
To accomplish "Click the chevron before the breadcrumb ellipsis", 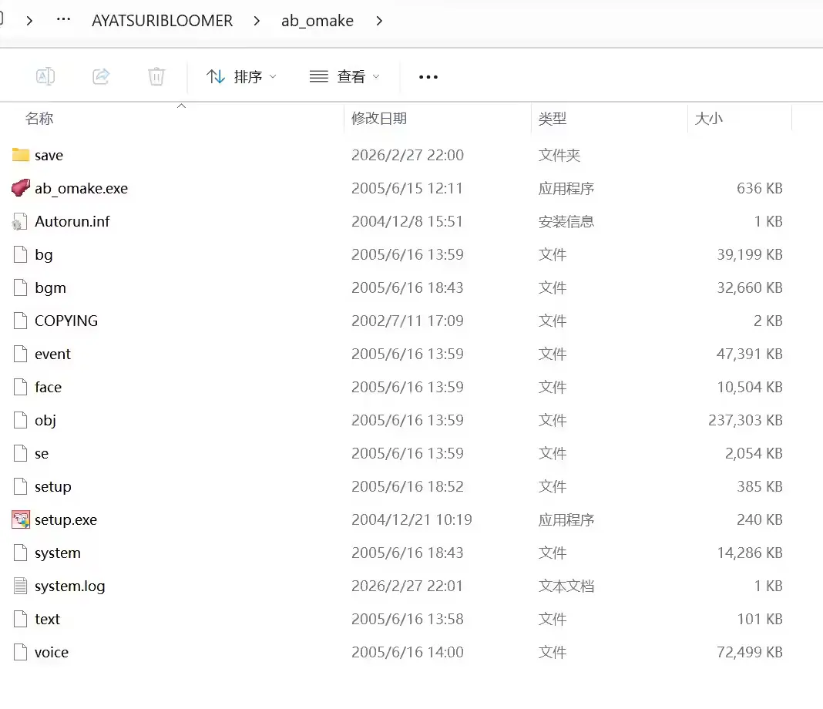I will pyautogui.click(x=29, y=21).
